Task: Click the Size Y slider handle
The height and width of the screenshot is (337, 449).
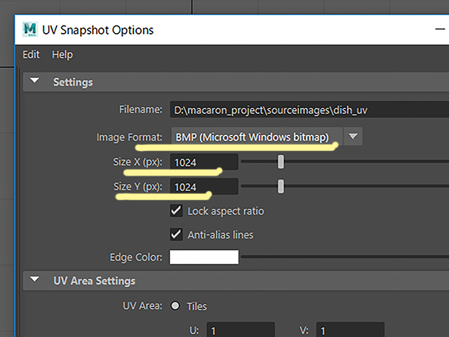Action: [x=281, y=186]
